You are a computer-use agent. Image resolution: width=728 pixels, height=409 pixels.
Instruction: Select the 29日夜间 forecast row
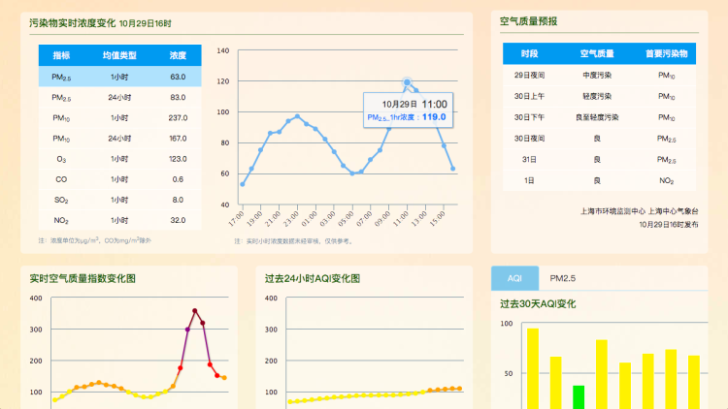click(x=599, y=75)
